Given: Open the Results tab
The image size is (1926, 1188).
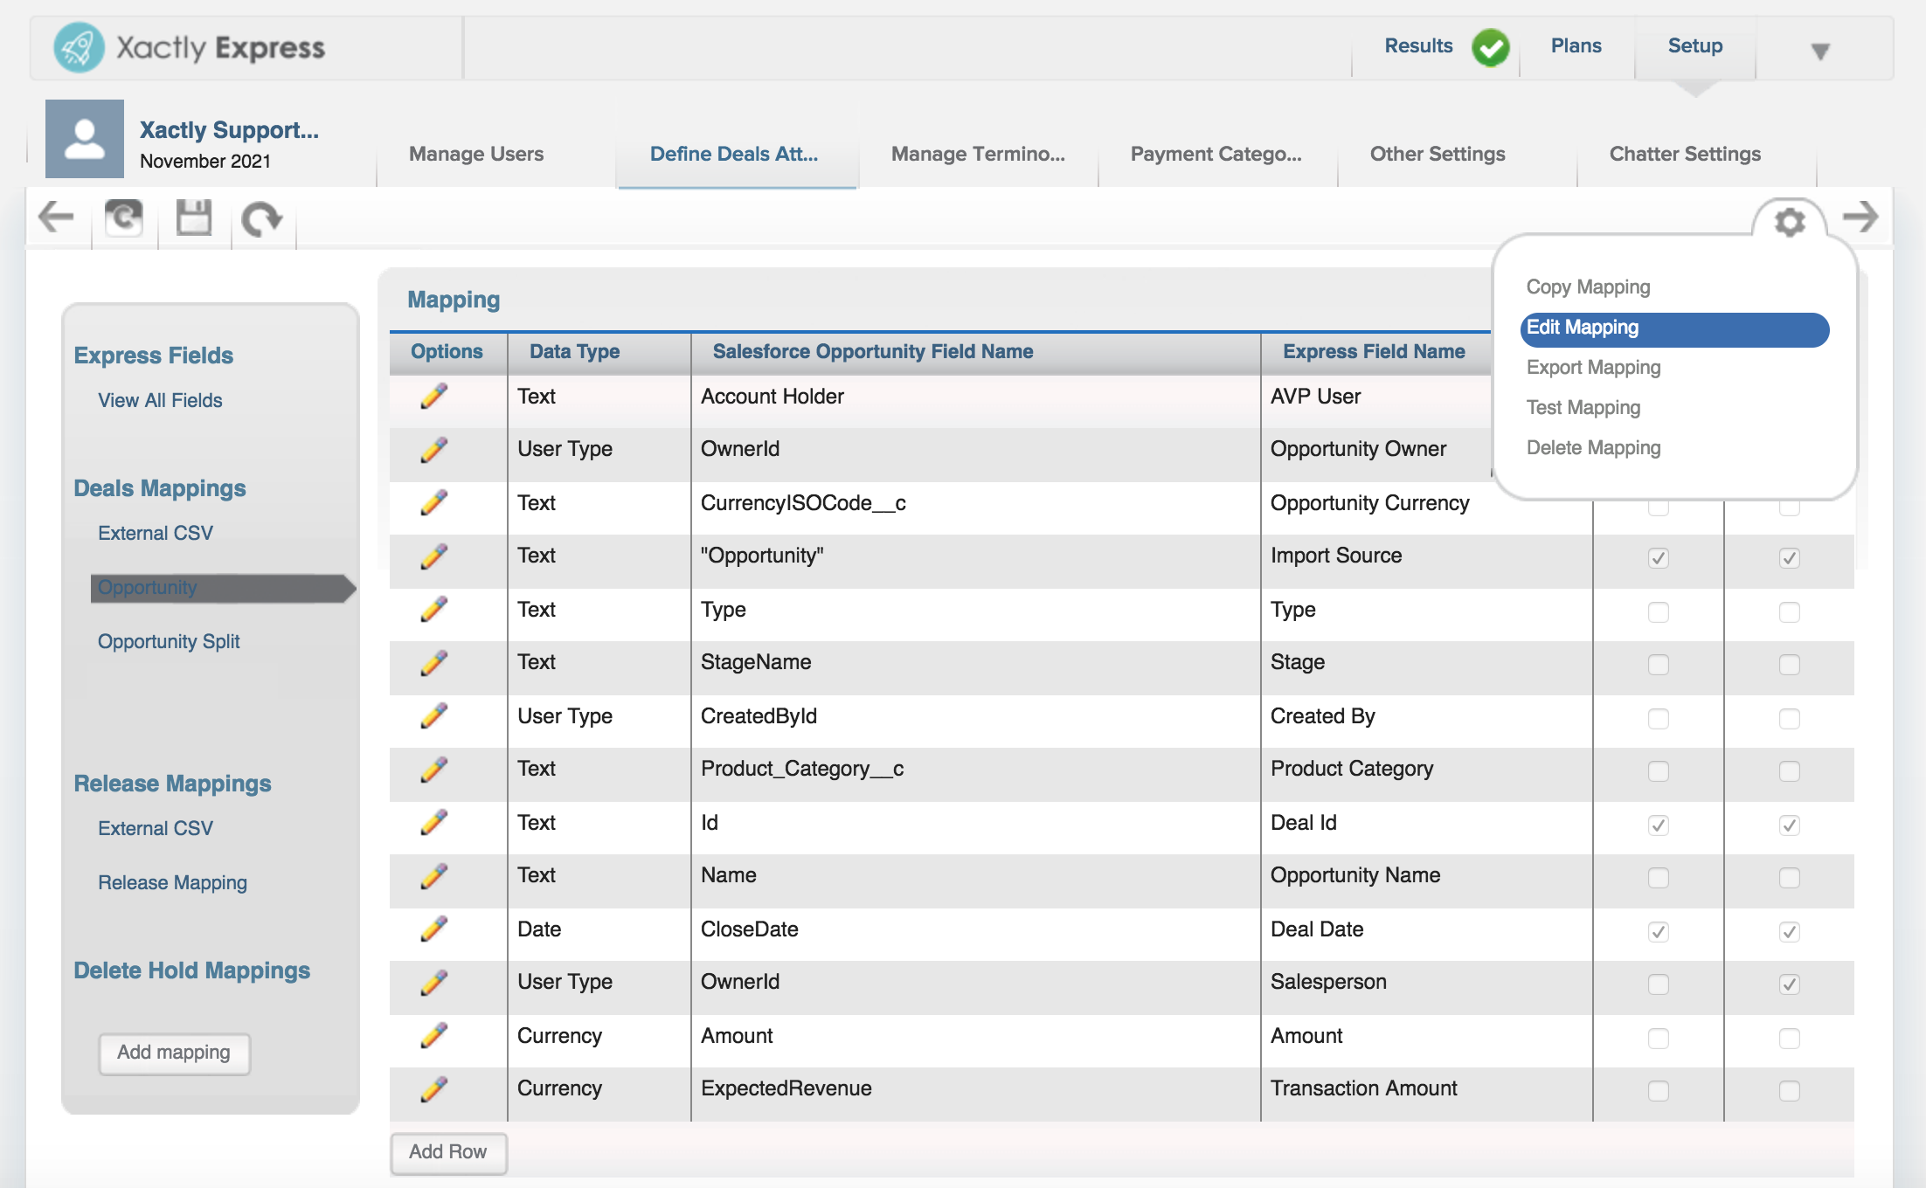Looking at the screenshot, I should pyautogui.click(x=1418, y=45).
